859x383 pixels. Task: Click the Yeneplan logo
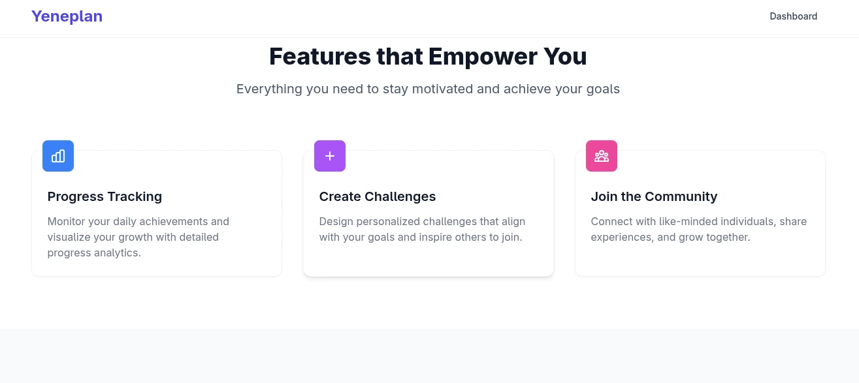click(67, 16)
